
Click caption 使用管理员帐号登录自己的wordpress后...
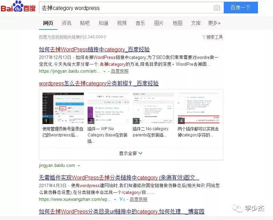(63, 132)
